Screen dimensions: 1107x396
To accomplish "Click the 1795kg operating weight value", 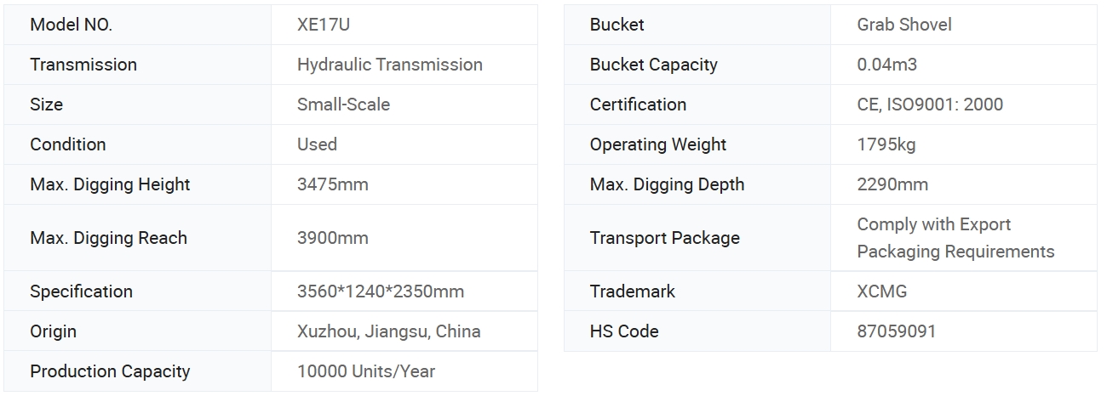I will point(886,144).
